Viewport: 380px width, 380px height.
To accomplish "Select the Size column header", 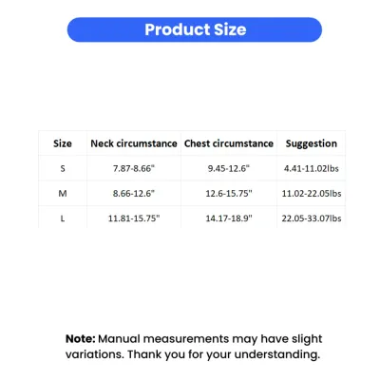I will point(63,143).
